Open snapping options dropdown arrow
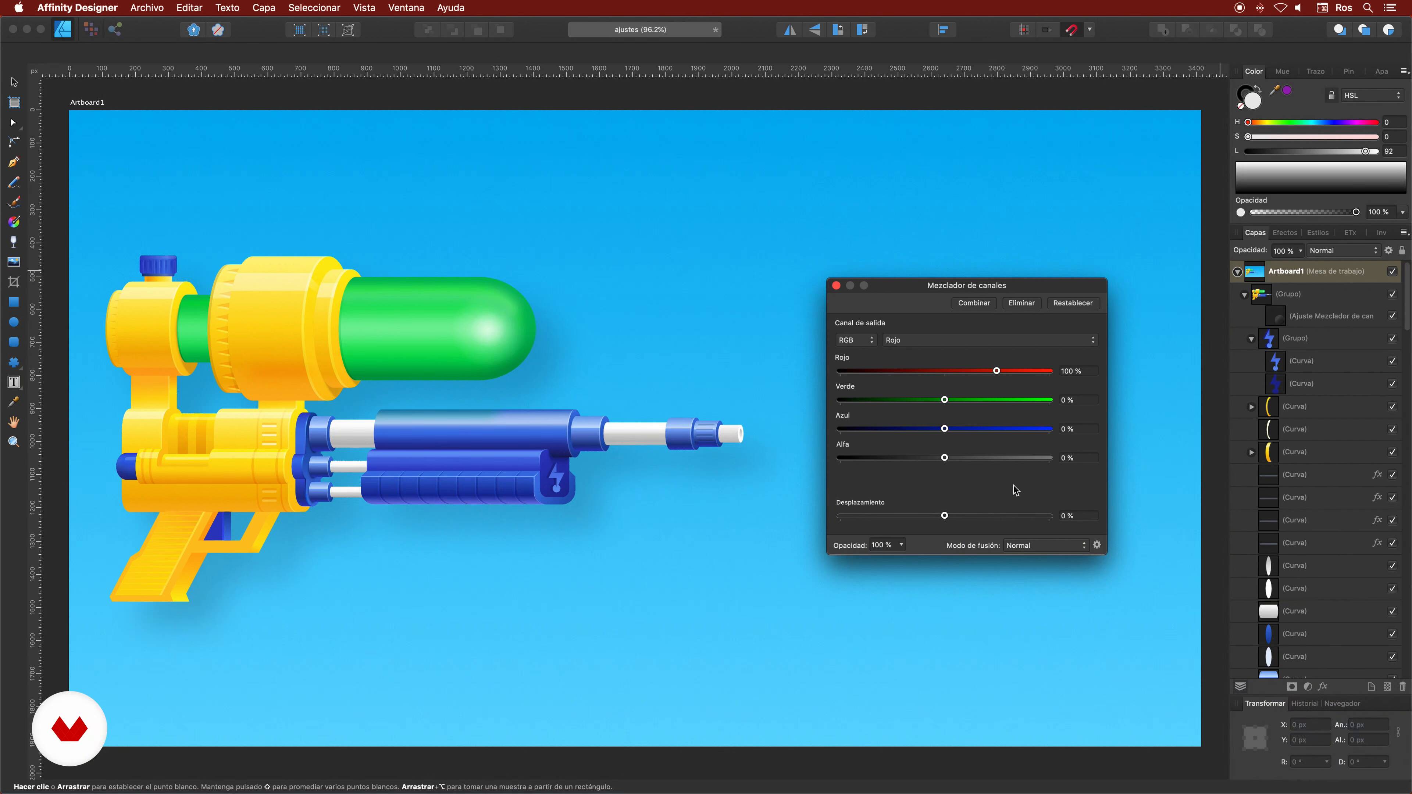 pos(1090,29)
